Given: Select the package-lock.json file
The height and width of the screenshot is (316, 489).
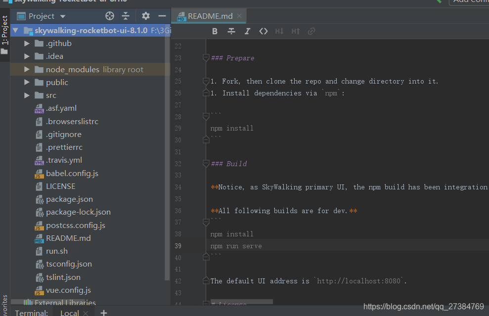Looking at the screenshot, I should [x=78, y=212].
